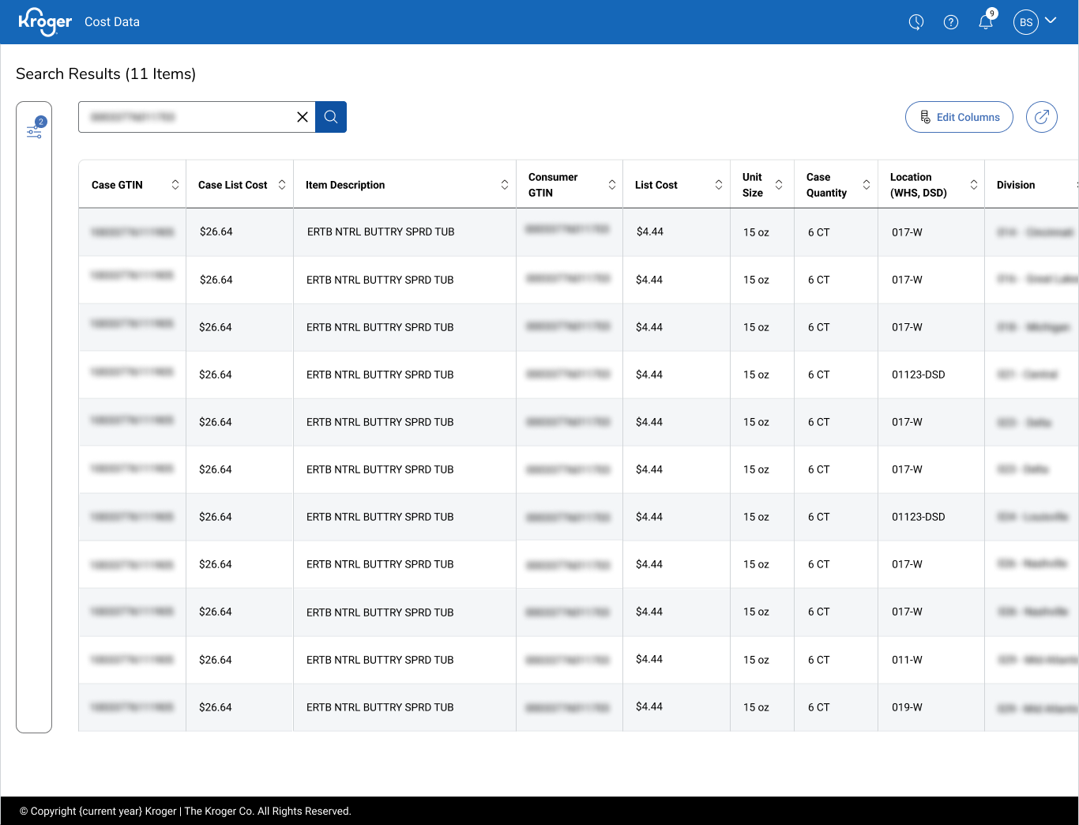Click the Cost Data title
The width and height of the screenshot is (1079, 825).
[112, 22]
